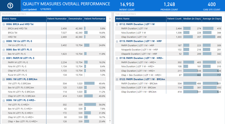Click the Proportional Metrics panel title

click(14, 14)
